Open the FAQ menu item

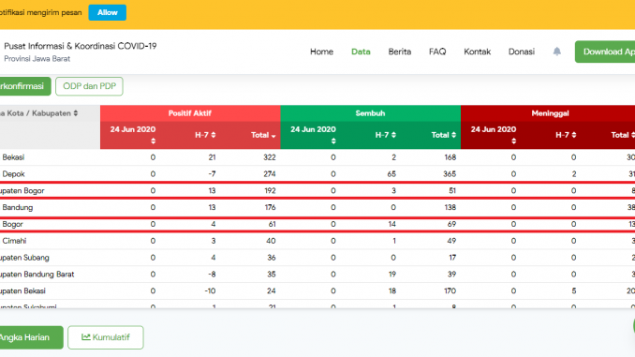437,52
